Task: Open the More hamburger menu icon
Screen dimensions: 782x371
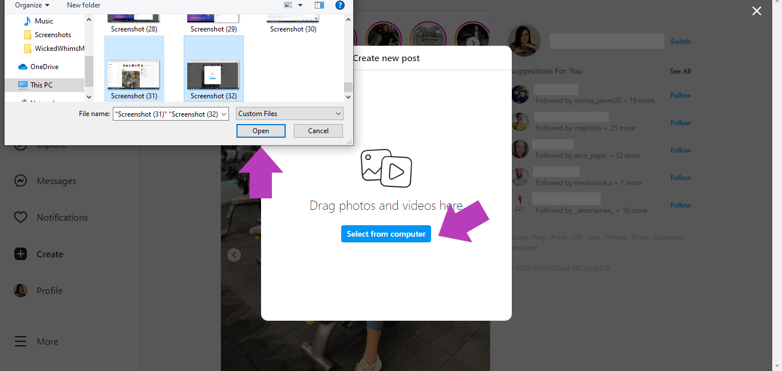Action: pyautogui.click(x=21, y=342)
